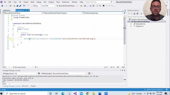Collapse the namespace block on line 5
Image resolution: width=170 pixels, height=95 pixels.
click(x=13, y=23)
